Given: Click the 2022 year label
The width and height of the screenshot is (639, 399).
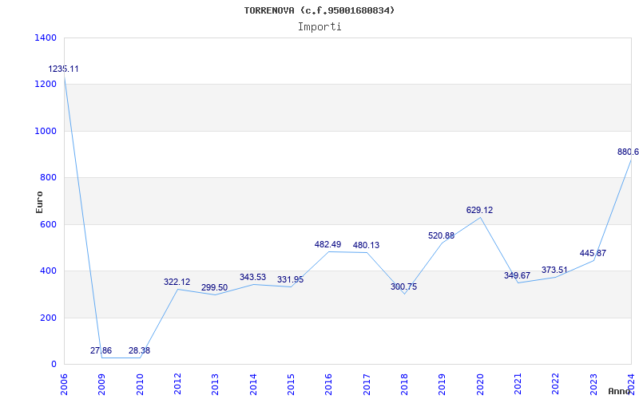Looking at the screenshot, I should click(x=556, y=385).
